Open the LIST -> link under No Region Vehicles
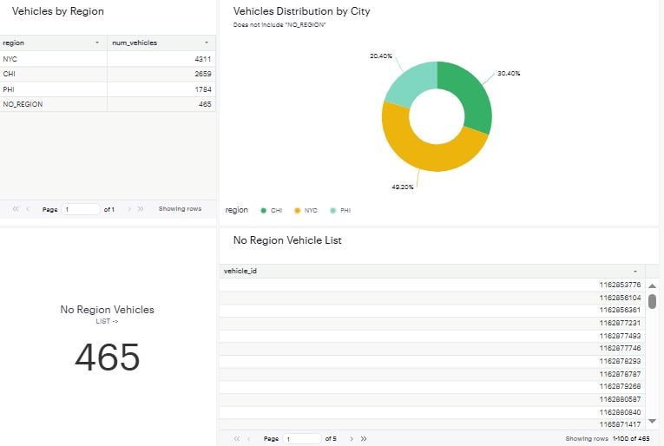Viewport: 664px width, 446px height. pyautogui.click(x=107, y=321)
